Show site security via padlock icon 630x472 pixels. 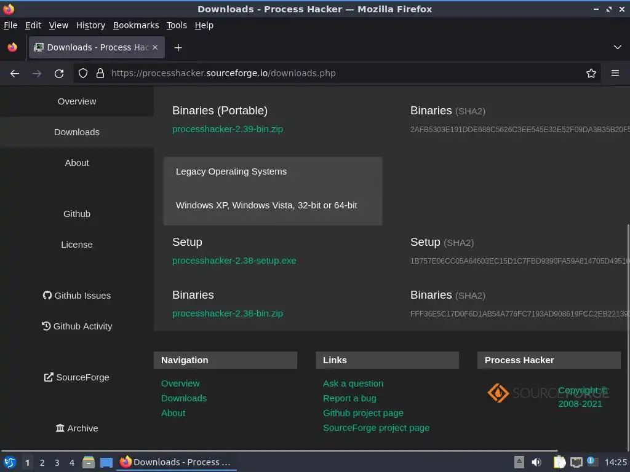point(100,74)
